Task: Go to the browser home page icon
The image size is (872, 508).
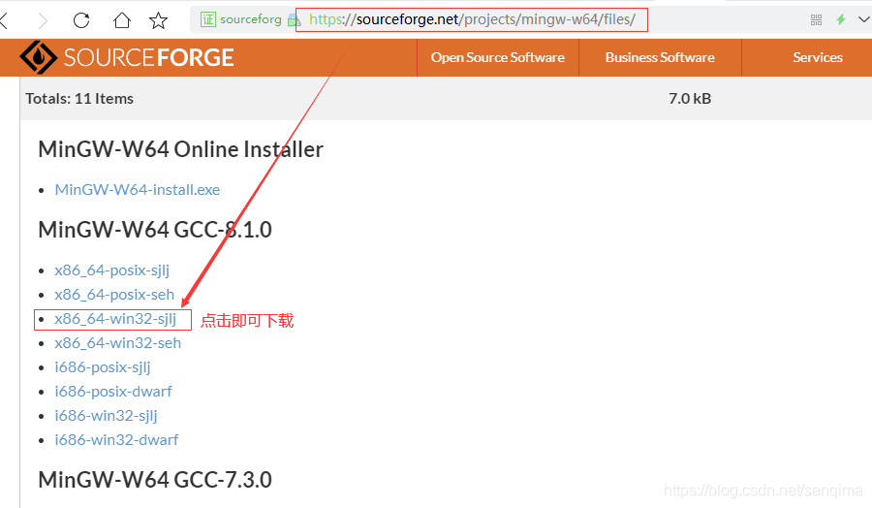Action: pyautogui.click(x=122, y=20)
